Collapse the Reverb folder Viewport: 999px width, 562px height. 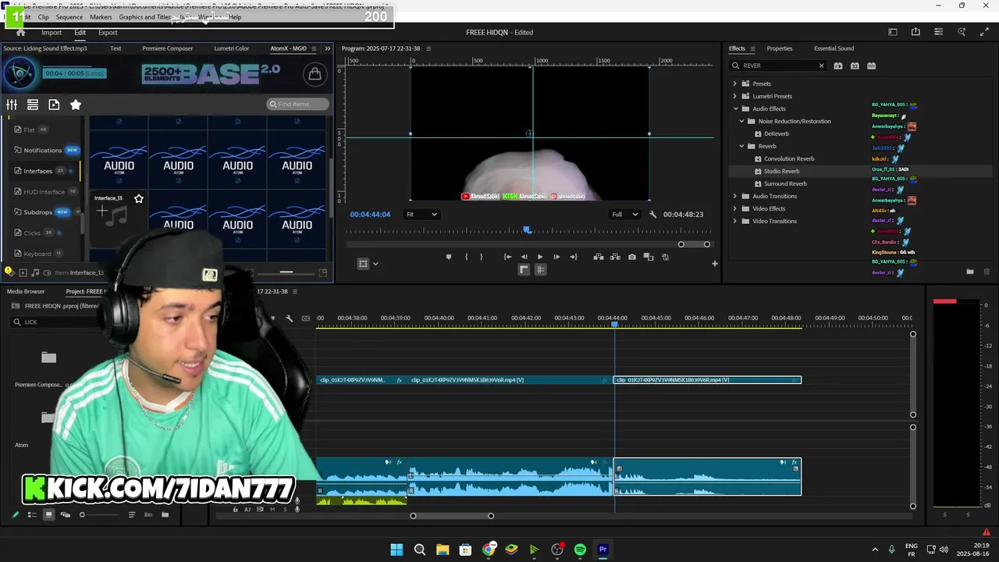click(741, 146)
